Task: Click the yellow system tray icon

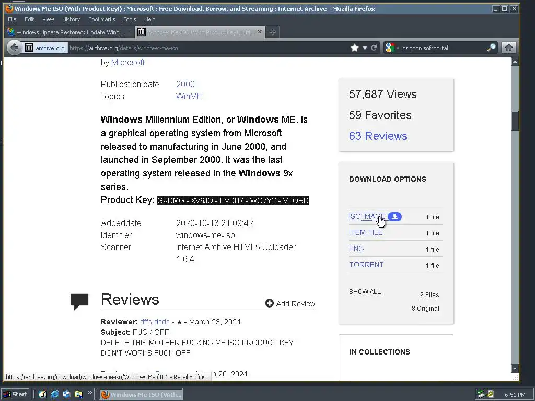Action: [x=490, y=394]
